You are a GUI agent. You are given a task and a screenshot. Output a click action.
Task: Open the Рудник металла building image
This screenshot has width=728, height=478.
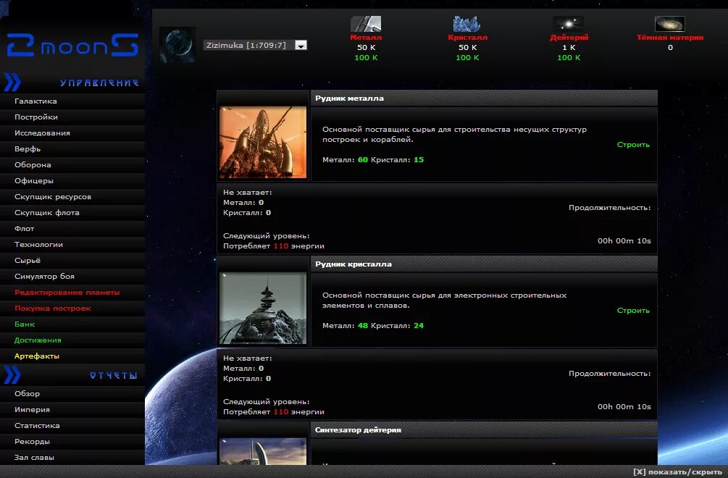[263, 142]
